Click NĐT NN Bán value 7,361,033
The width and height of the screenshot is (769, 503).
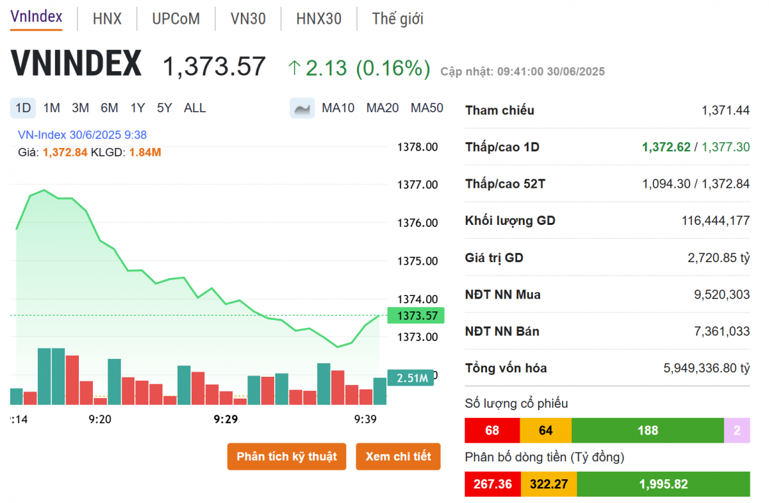pos(722,331)
